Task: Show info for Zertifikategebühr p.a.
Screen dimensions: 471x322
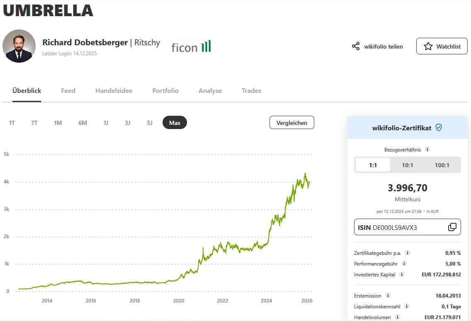Action: (x=408, y=253)
